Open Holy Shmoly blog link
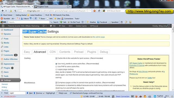This screenshot has width=174, height=98. (x=143, y=72)
